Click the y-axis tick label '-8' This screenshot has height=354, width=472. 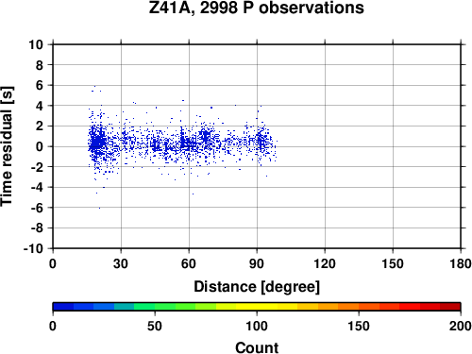point(37,228)
